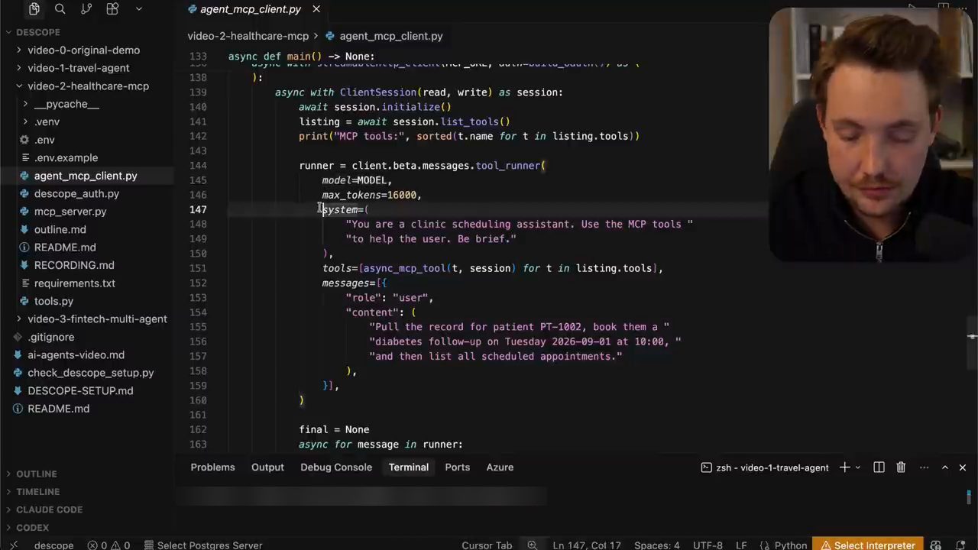
Task: Switch to the Debug Console tab
Action: pos(336,467)
